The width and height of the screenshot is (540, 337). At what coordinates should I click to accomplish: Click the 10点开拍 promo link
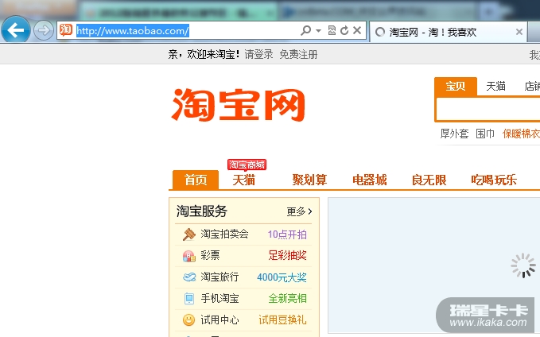click(x=287, y=234)
